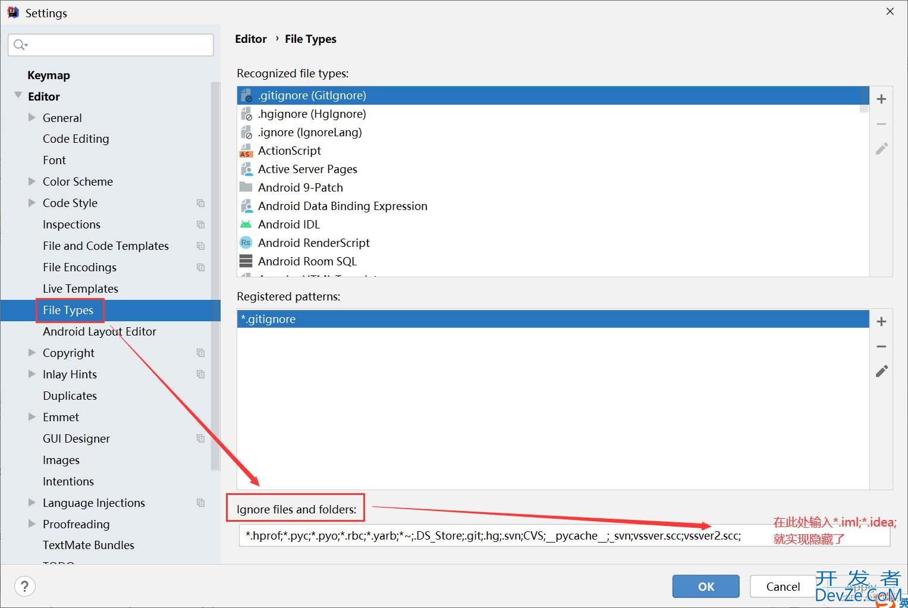Screen dimensions: 908x608
Task: Expand the Inlay Hints node
Action: pyautogui.click(x=32, y=374)
